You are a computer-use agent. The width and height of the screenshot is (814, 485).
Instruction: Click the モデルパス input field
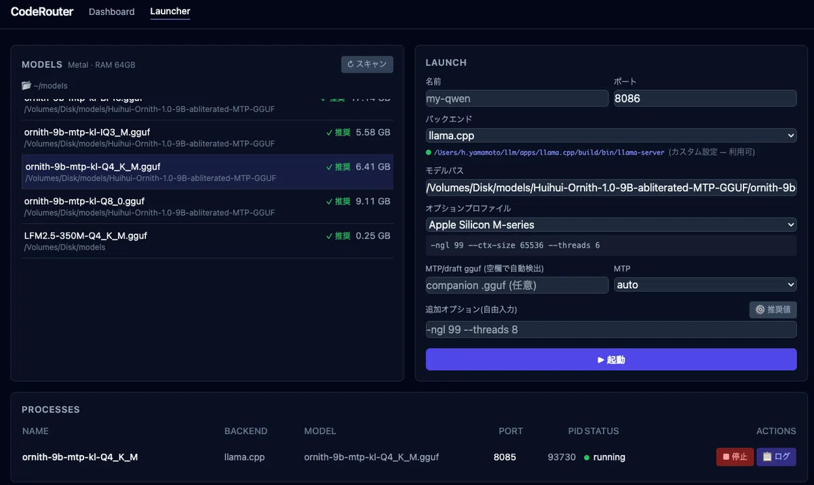pyautogui.click(x=611, y=187)
